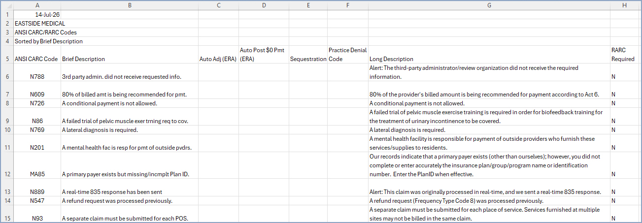Click '80% of billed amt is being recommended' brief cell
The height and width of the screenshot is (223, 642).
pos(130,90)
